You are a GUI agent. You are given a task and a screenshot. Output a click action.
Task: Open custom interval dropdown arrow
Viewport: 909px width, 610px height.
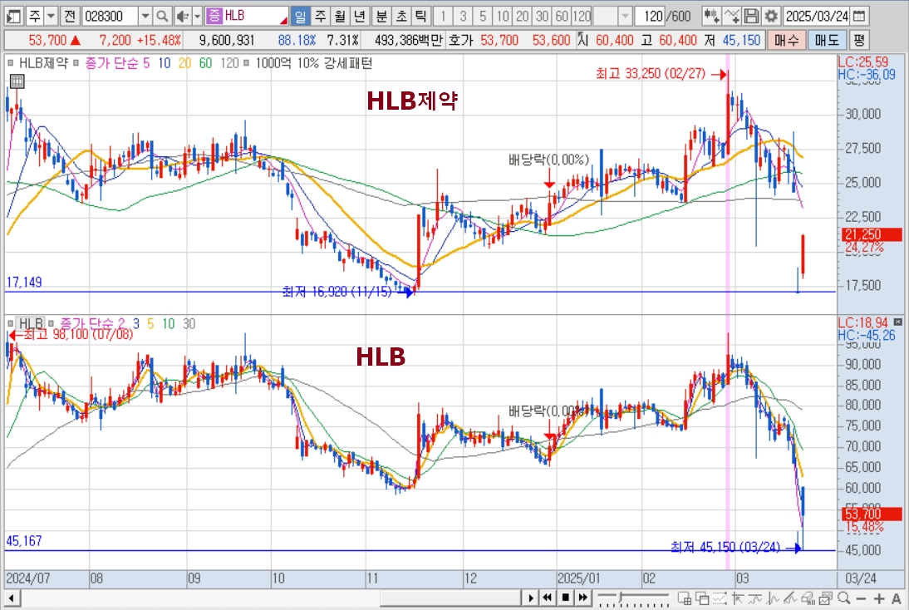(x=625, y=17)
